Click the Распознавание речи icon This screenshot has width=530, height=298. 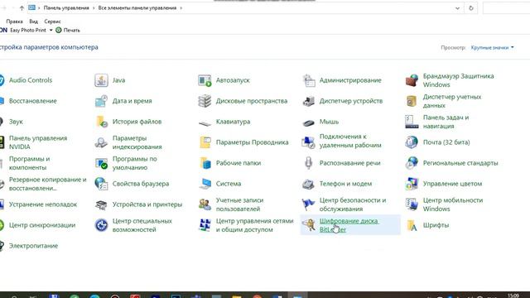[308, 163]
